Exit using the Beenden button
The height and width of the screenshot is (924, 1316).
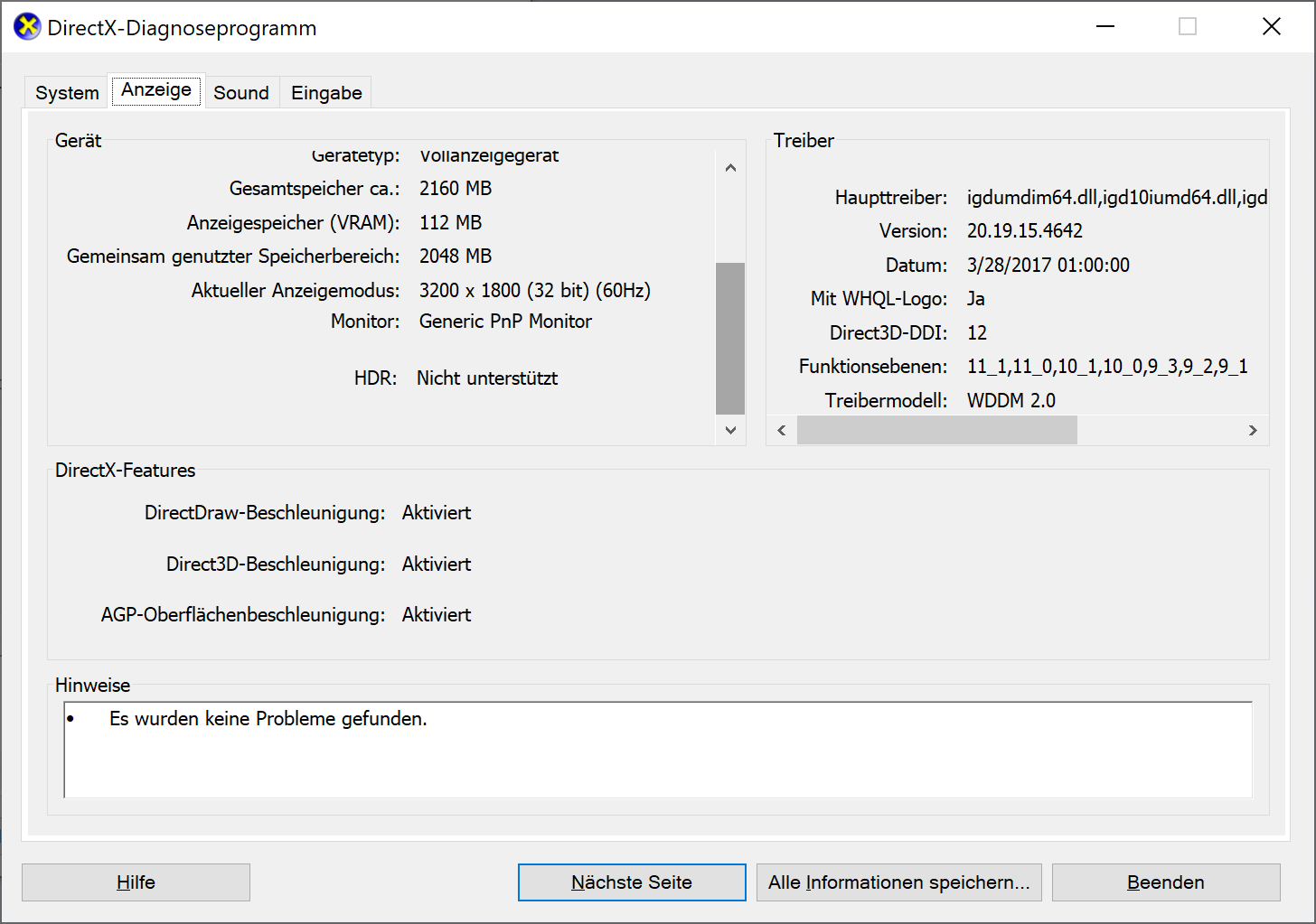(1165, 882)
